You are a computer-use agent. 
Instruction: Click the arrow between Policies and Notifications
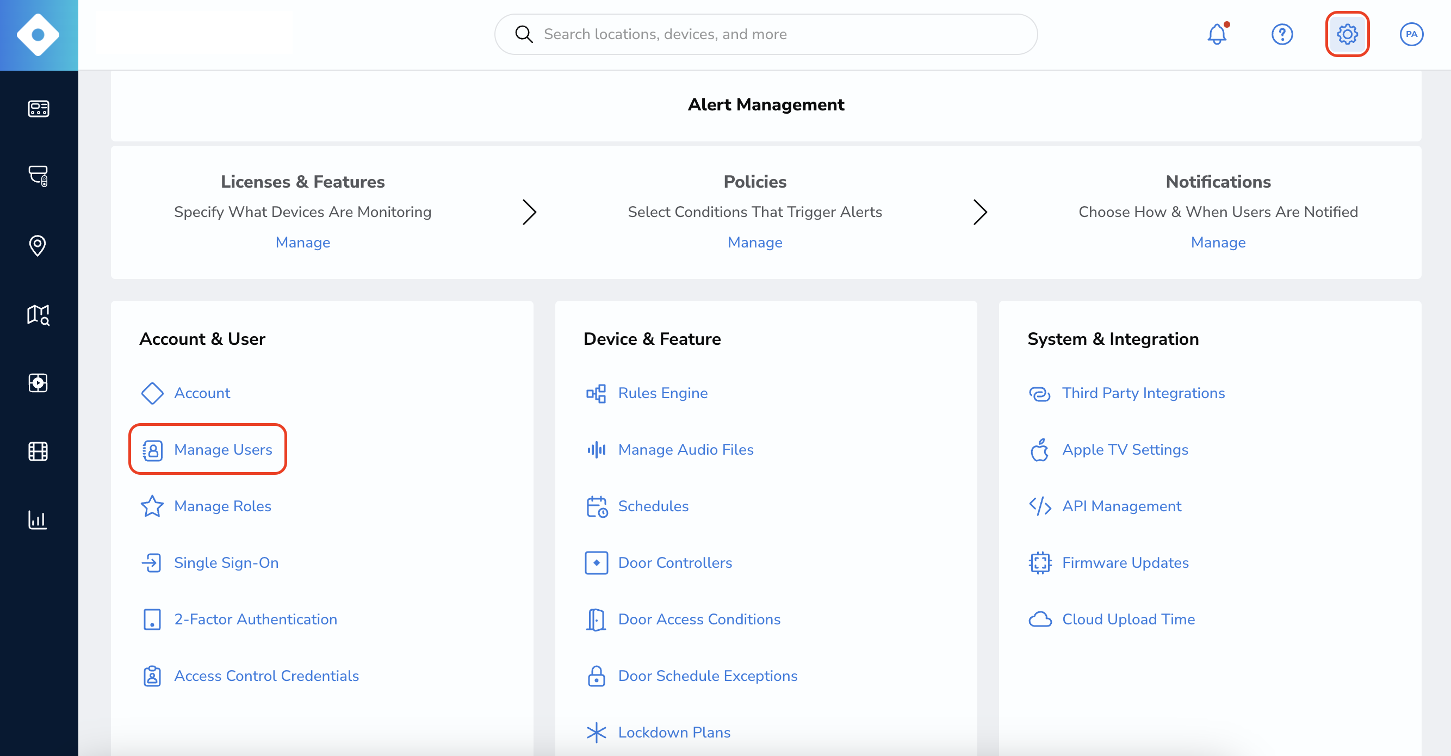(981, 212)
